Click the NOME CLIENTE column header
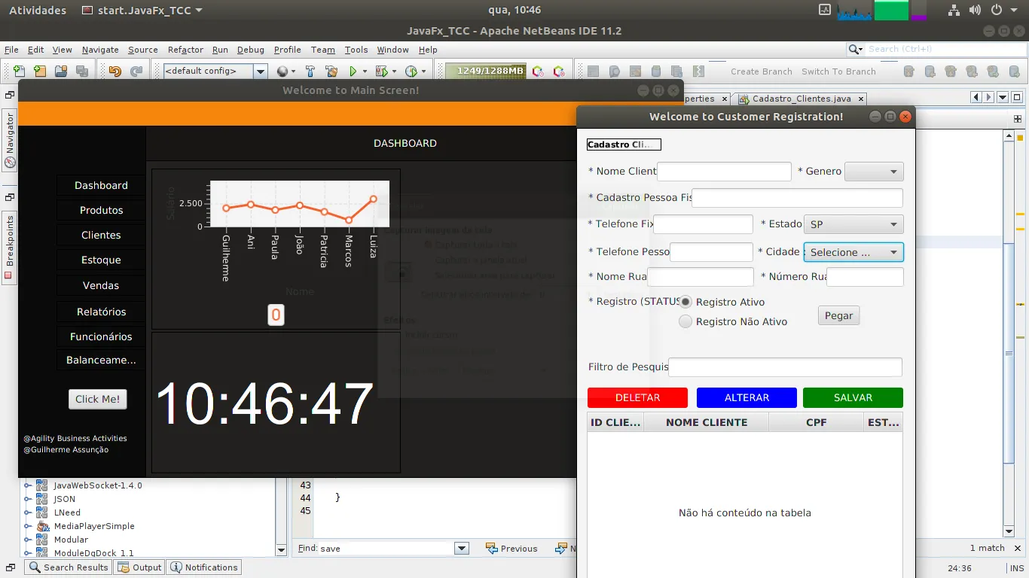This screenshot has width=1029, height=578. pyautogui.click(x=707, y=422)
